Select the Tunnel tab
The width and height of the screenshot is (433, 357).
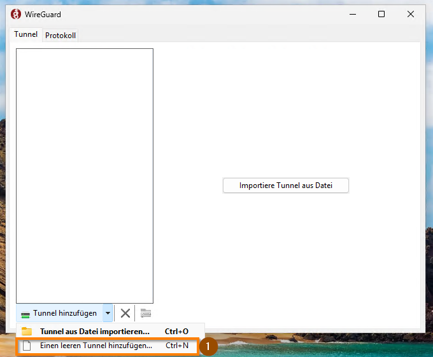click(x=26, y=35)
